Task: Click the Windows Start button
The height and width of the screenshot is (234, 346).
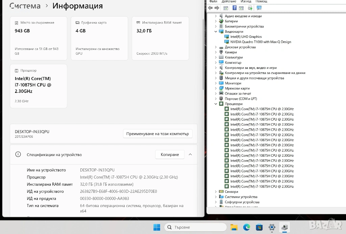Action: 157,227
